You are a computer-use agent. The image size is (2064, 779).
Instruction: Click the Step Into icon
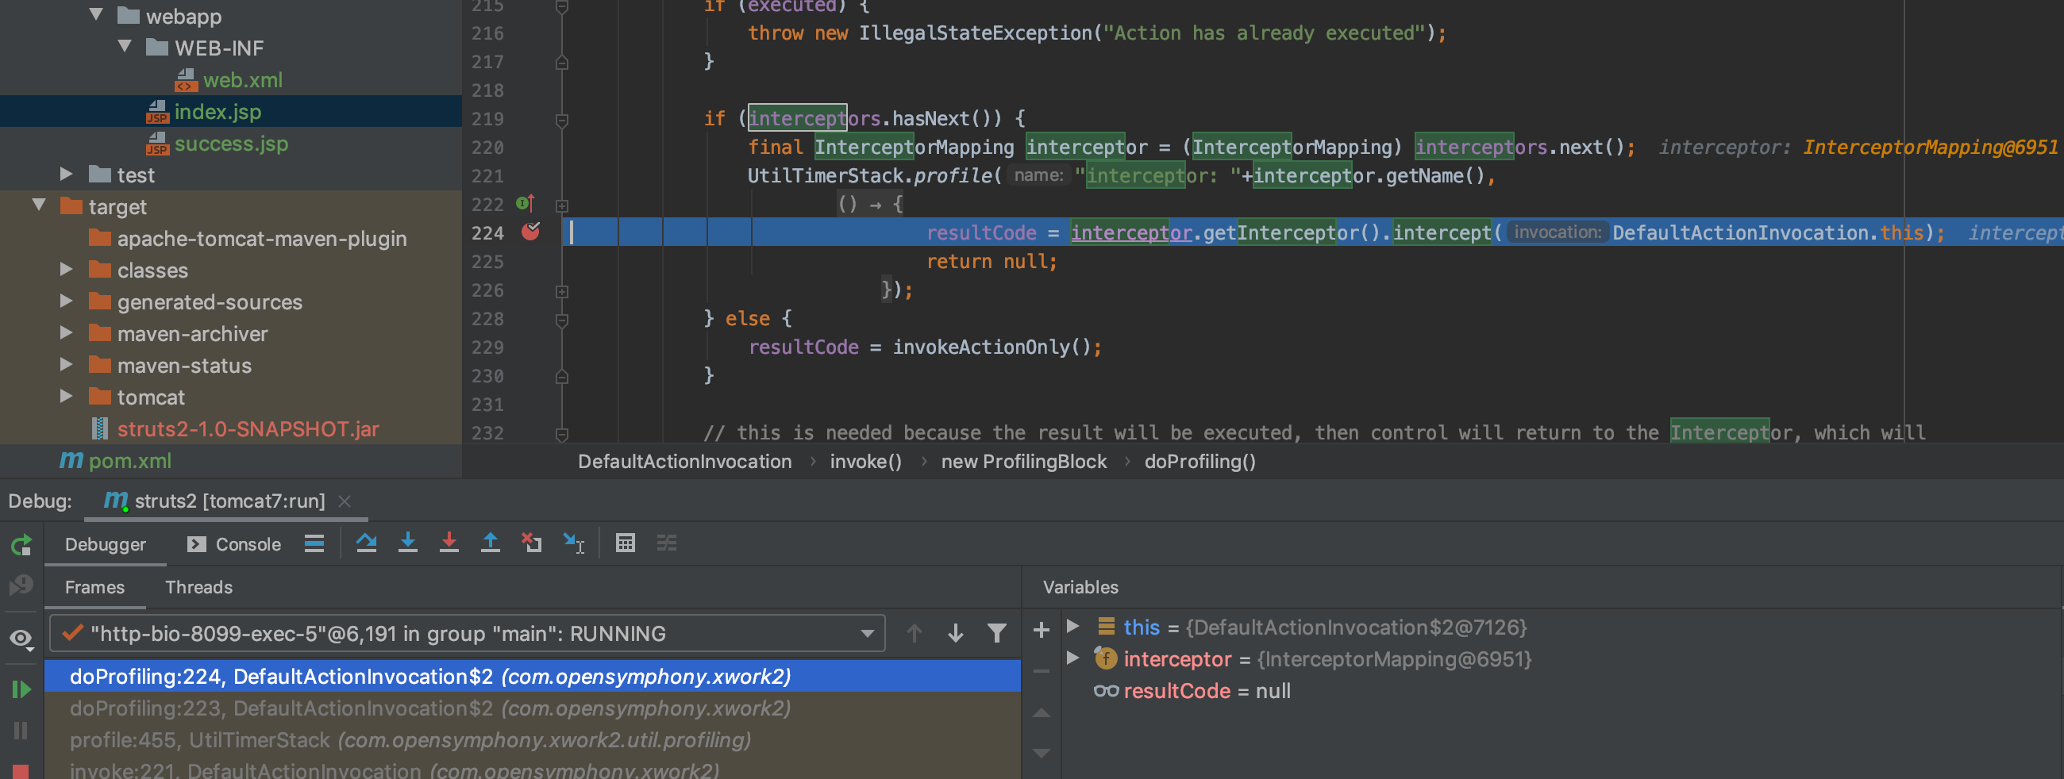point(408,543)
